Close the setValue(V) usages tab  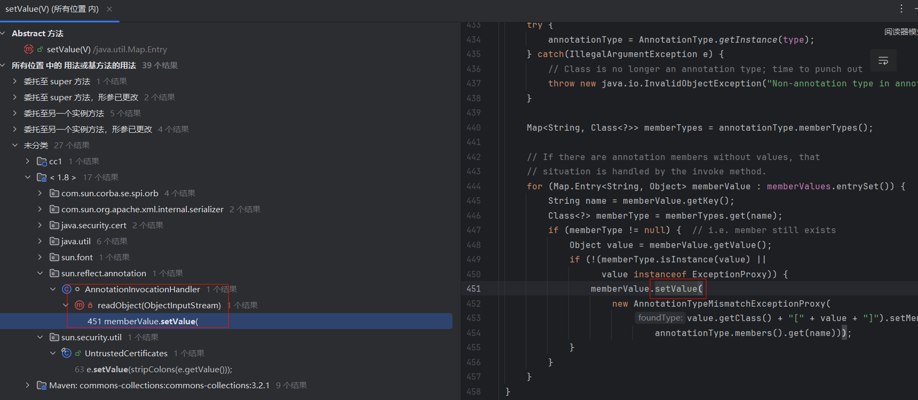point(109,9)
